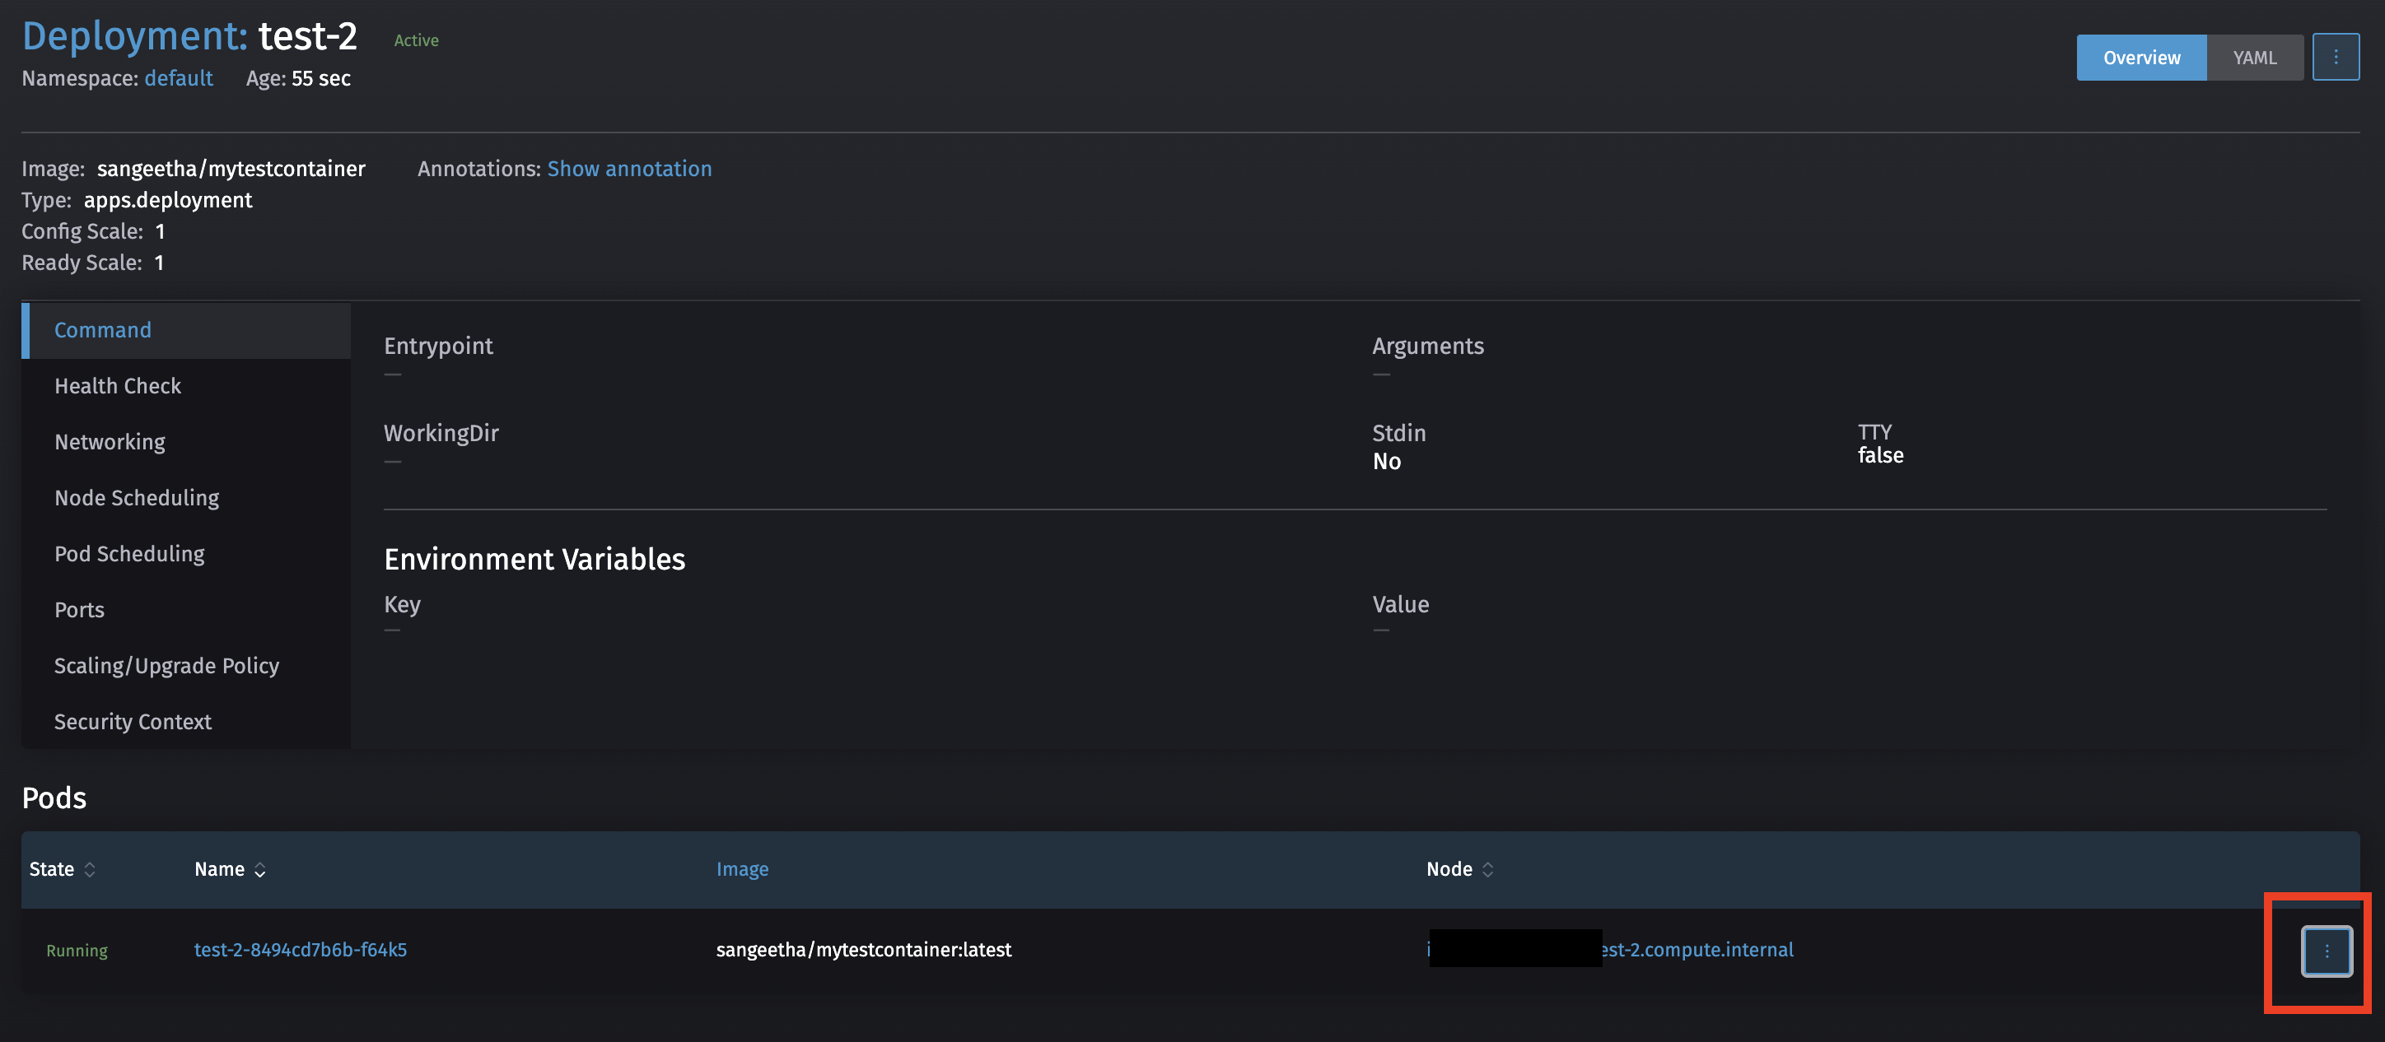Click Show annotation link

(629, 169)
